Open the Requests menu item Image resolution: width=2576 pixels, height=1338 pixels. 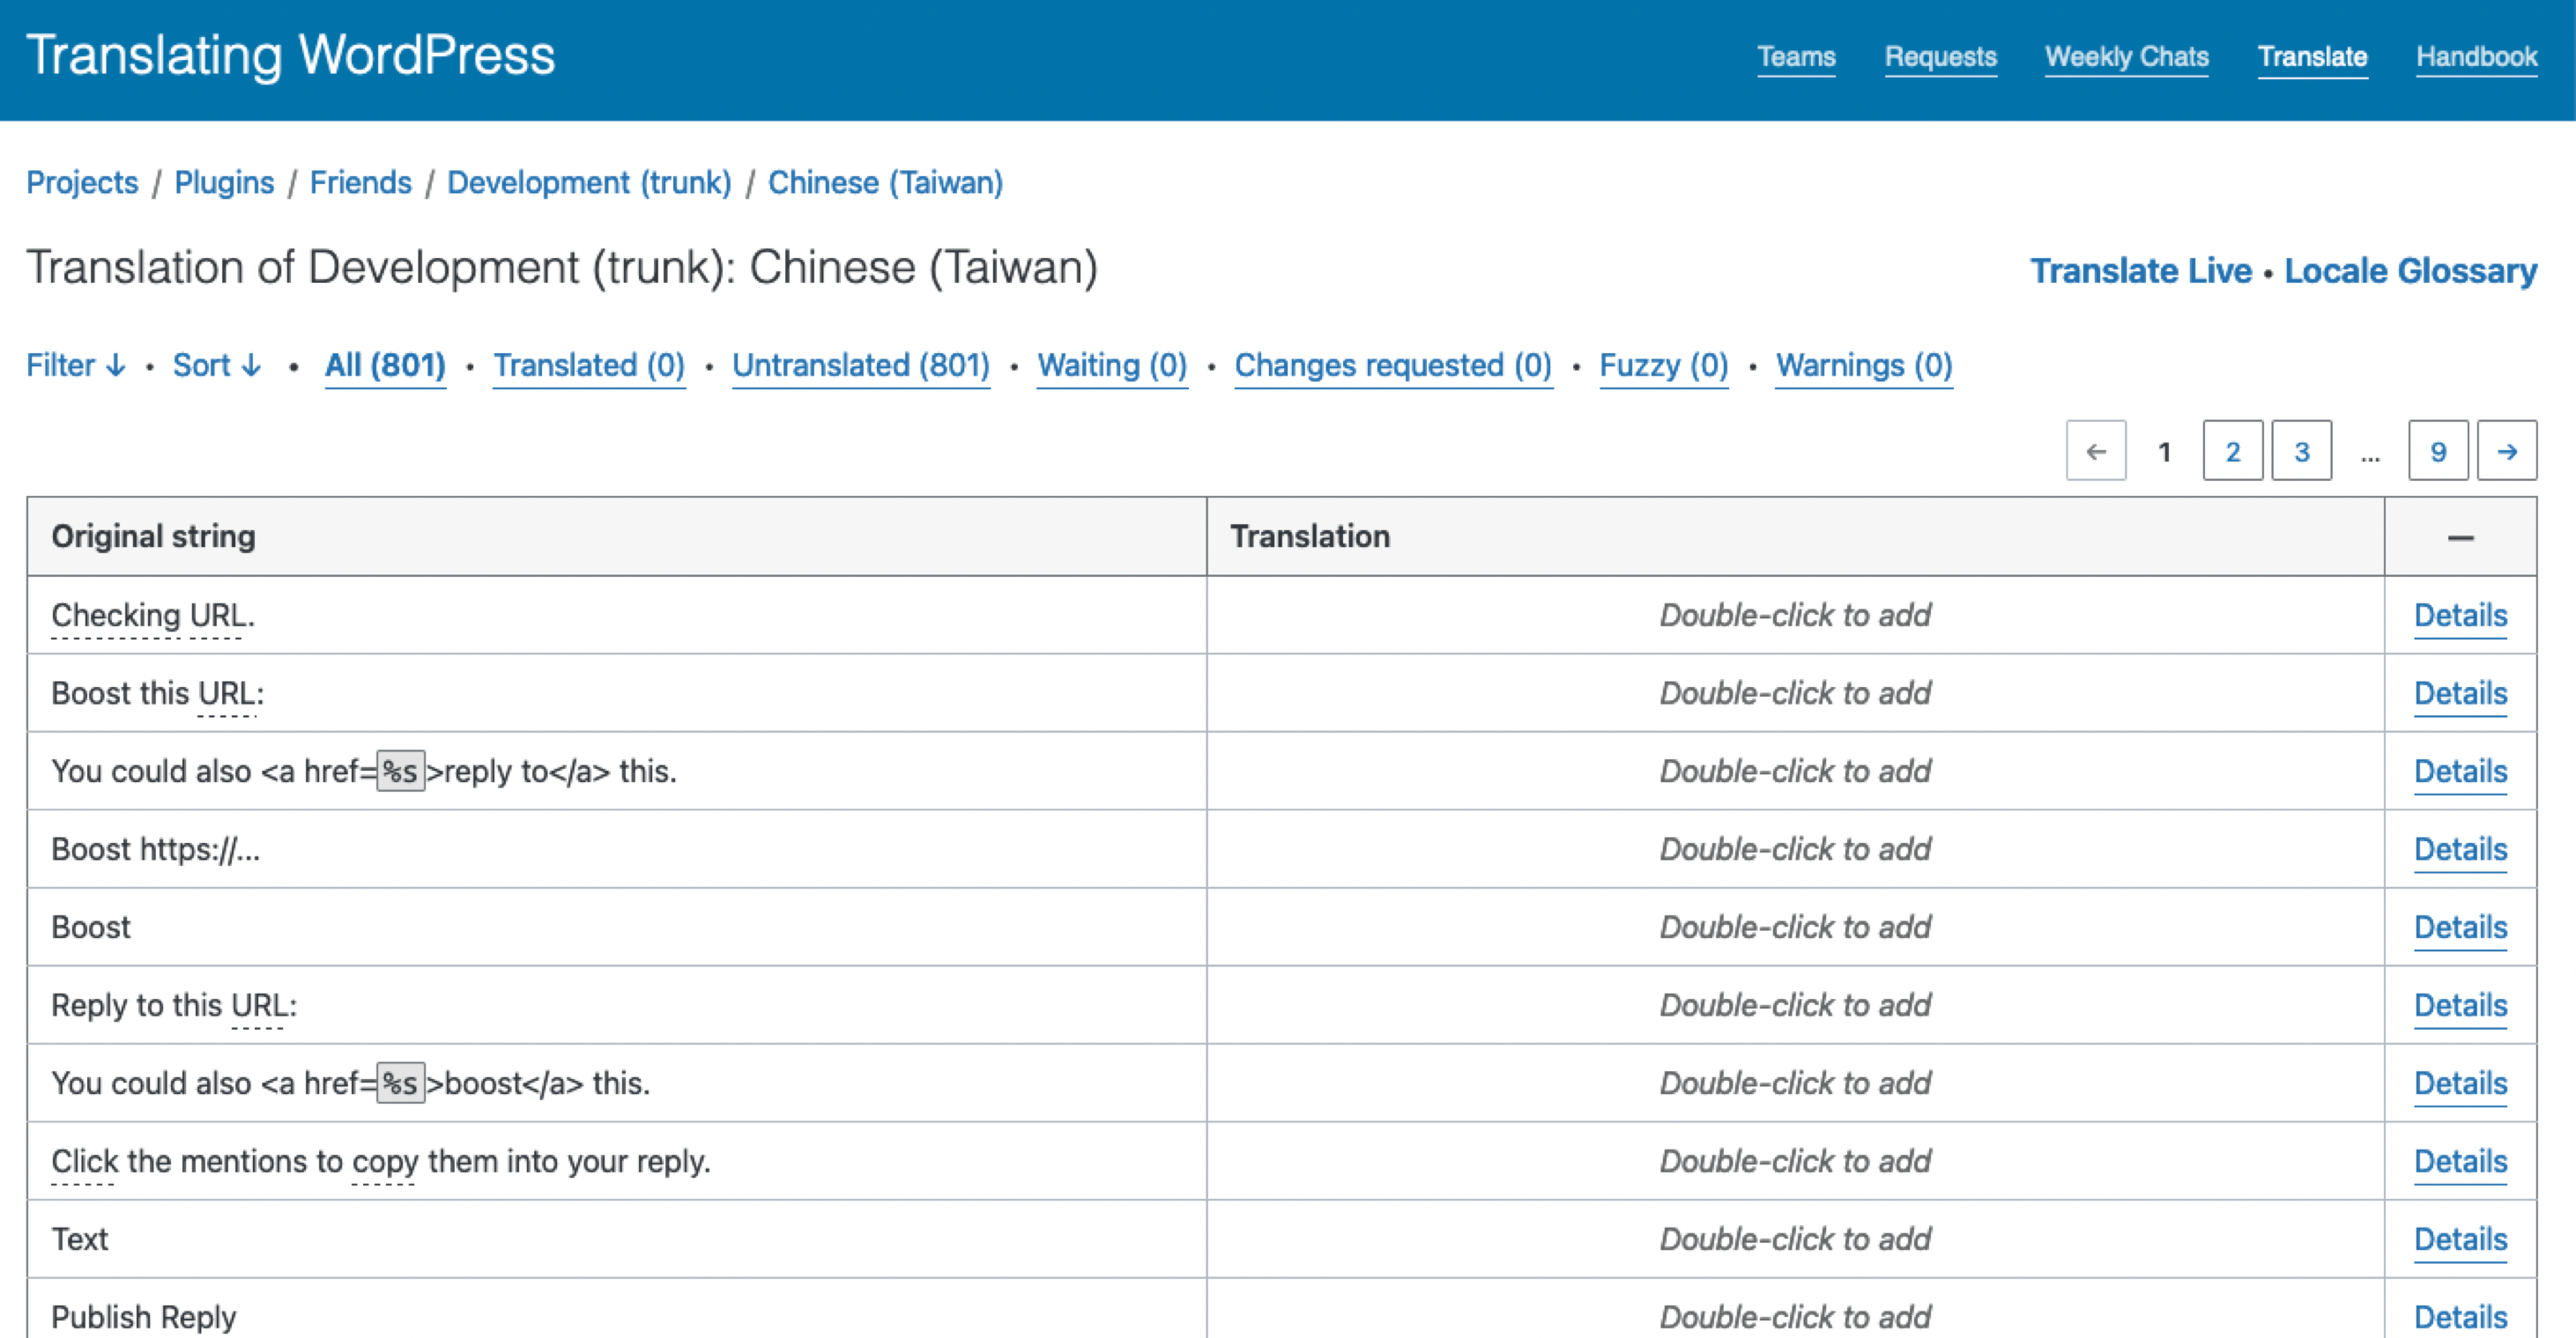click(x=1941, y=57)
